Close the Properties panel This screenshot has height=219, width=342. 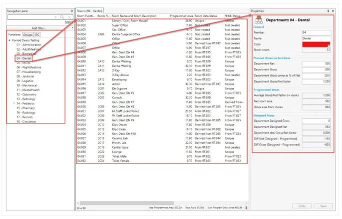coord(333,11)
